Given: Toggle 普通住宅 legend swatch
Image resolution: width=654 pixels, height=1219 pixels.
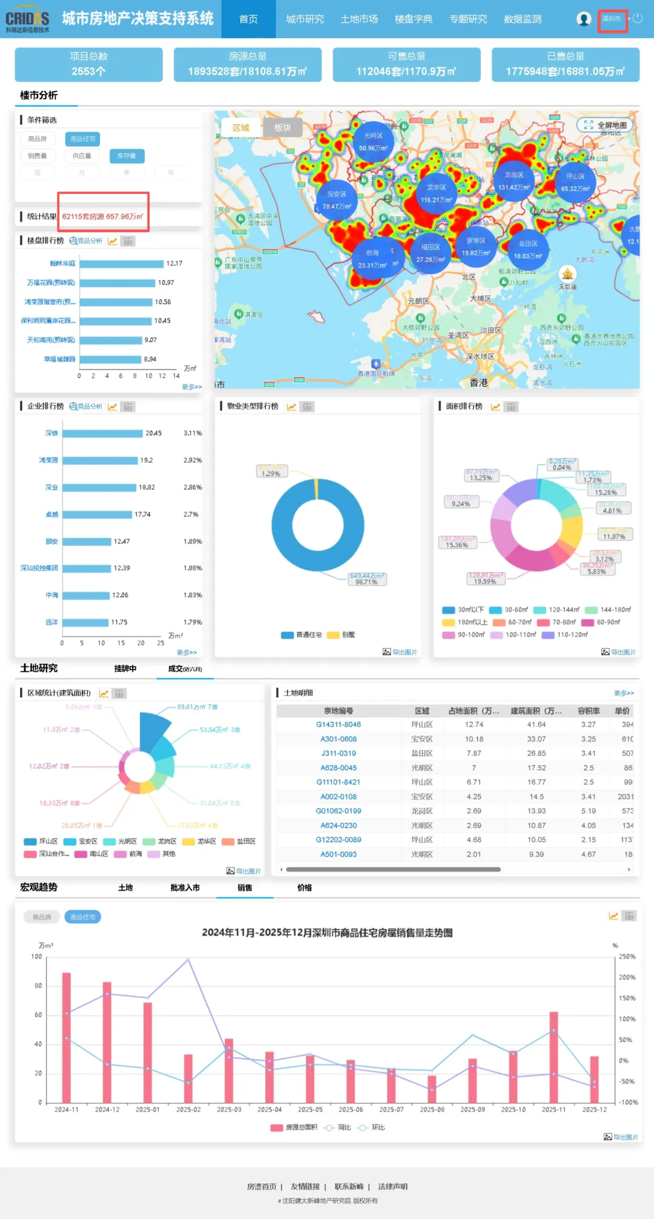Looking at the screenshot, I should click(287, 635).
